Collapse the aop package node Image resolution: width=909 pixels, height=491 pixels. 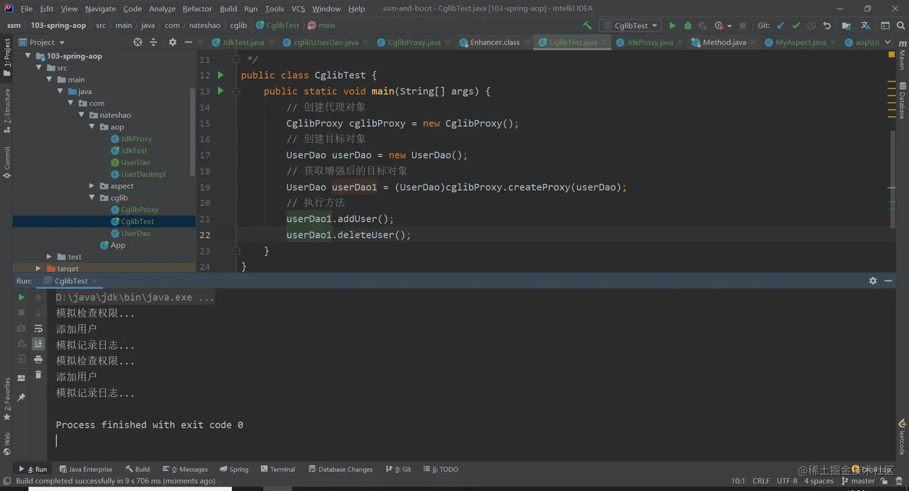92,127
